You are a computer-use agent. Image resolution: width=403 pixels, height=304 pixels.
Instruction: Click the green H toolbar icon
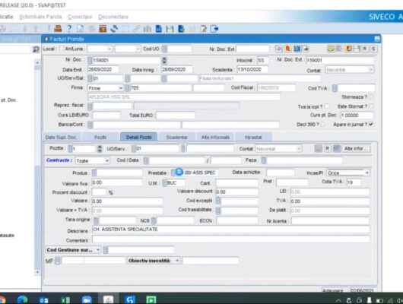(x=170, y=29)
